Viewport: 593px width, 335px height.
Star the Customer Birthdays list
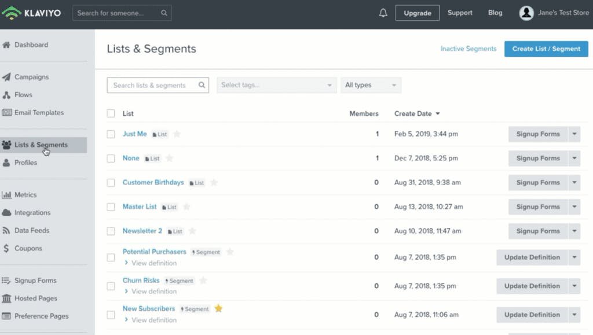pos(214,182)
